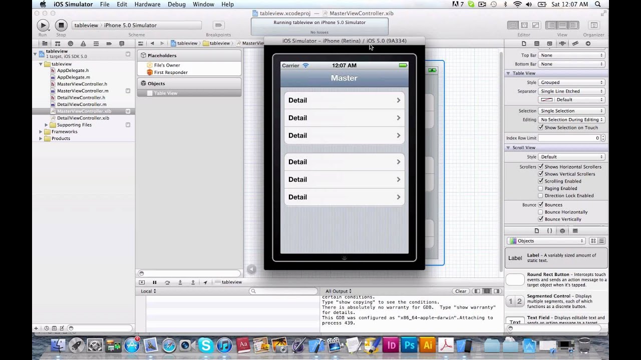Show the Code Snippet library
The width and height of the screenshot is (641, 360).
pos(549,231)
